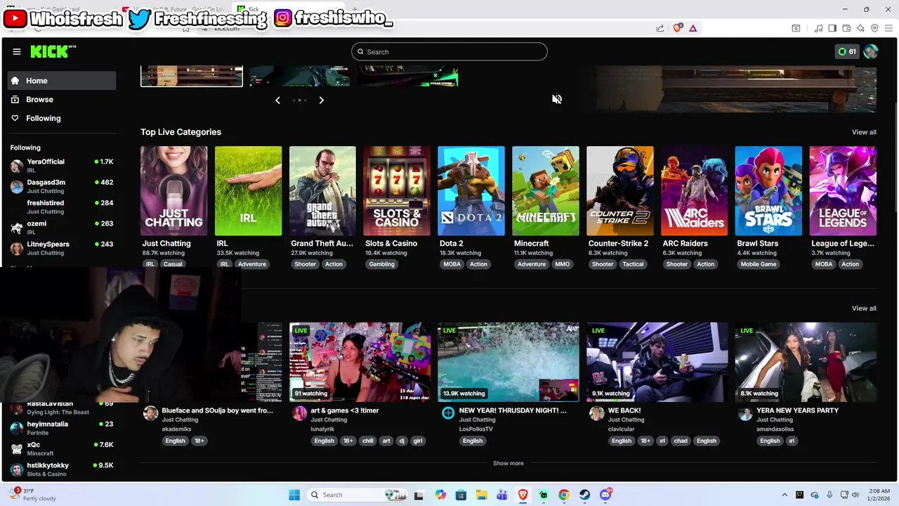
Task: Open the Kick user profile avatar
Action: click(871, 51)
